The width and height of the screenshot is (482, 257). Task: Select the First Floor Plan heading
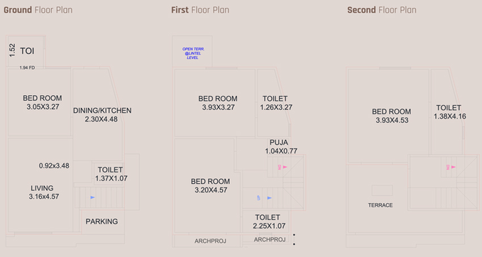click(x=200, y=10)
